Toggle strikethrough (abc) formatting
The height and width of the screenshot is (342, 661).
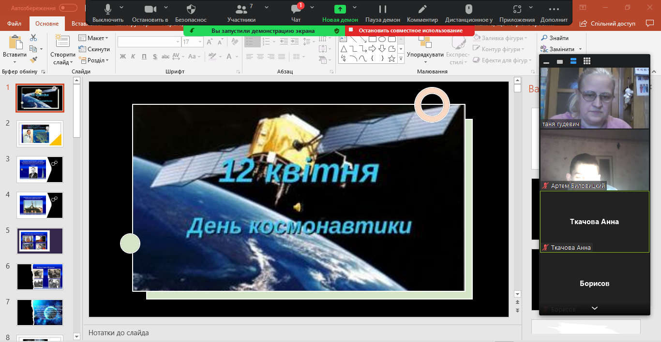click(166, 57)
